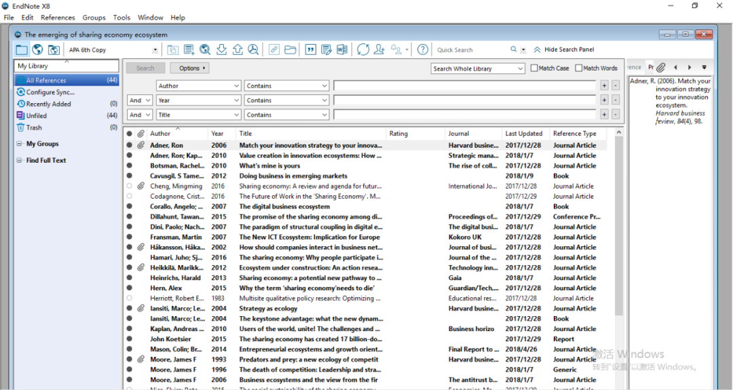733x390 pixels.
Task: Click the Search button
Action: pos(145,69)
